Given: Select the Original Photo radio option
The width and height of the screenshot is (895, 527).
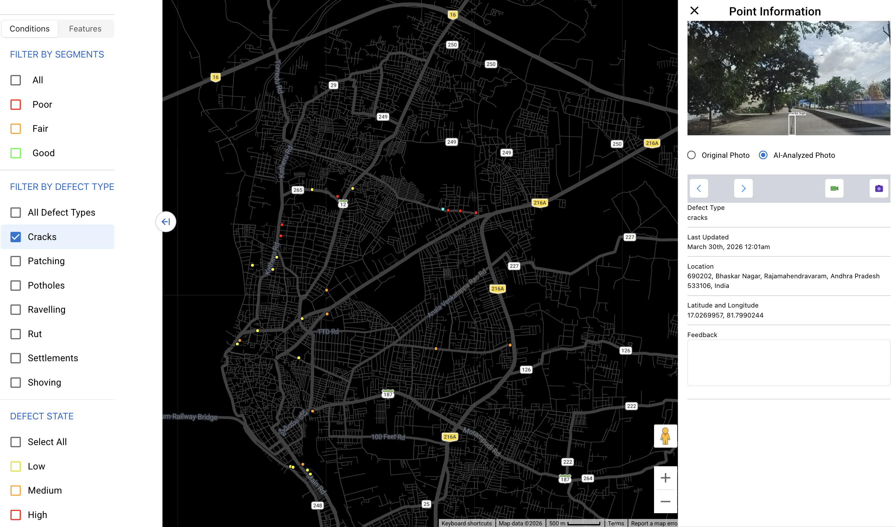Looking at the screenshot, I should 691,155.
